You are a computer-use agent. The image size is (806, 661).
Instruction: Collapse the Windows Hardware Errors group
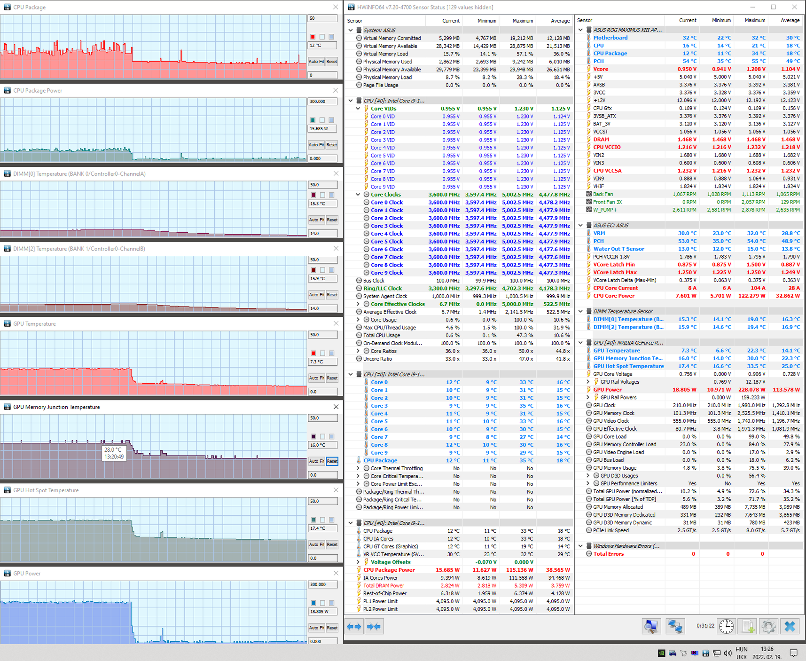pyautogui.click(x=580, y=546)
